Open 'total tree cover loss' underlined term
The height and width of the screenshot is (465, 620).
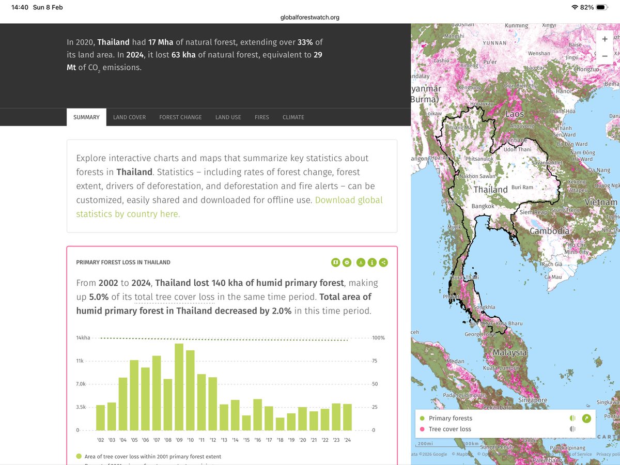click(174, 297)
